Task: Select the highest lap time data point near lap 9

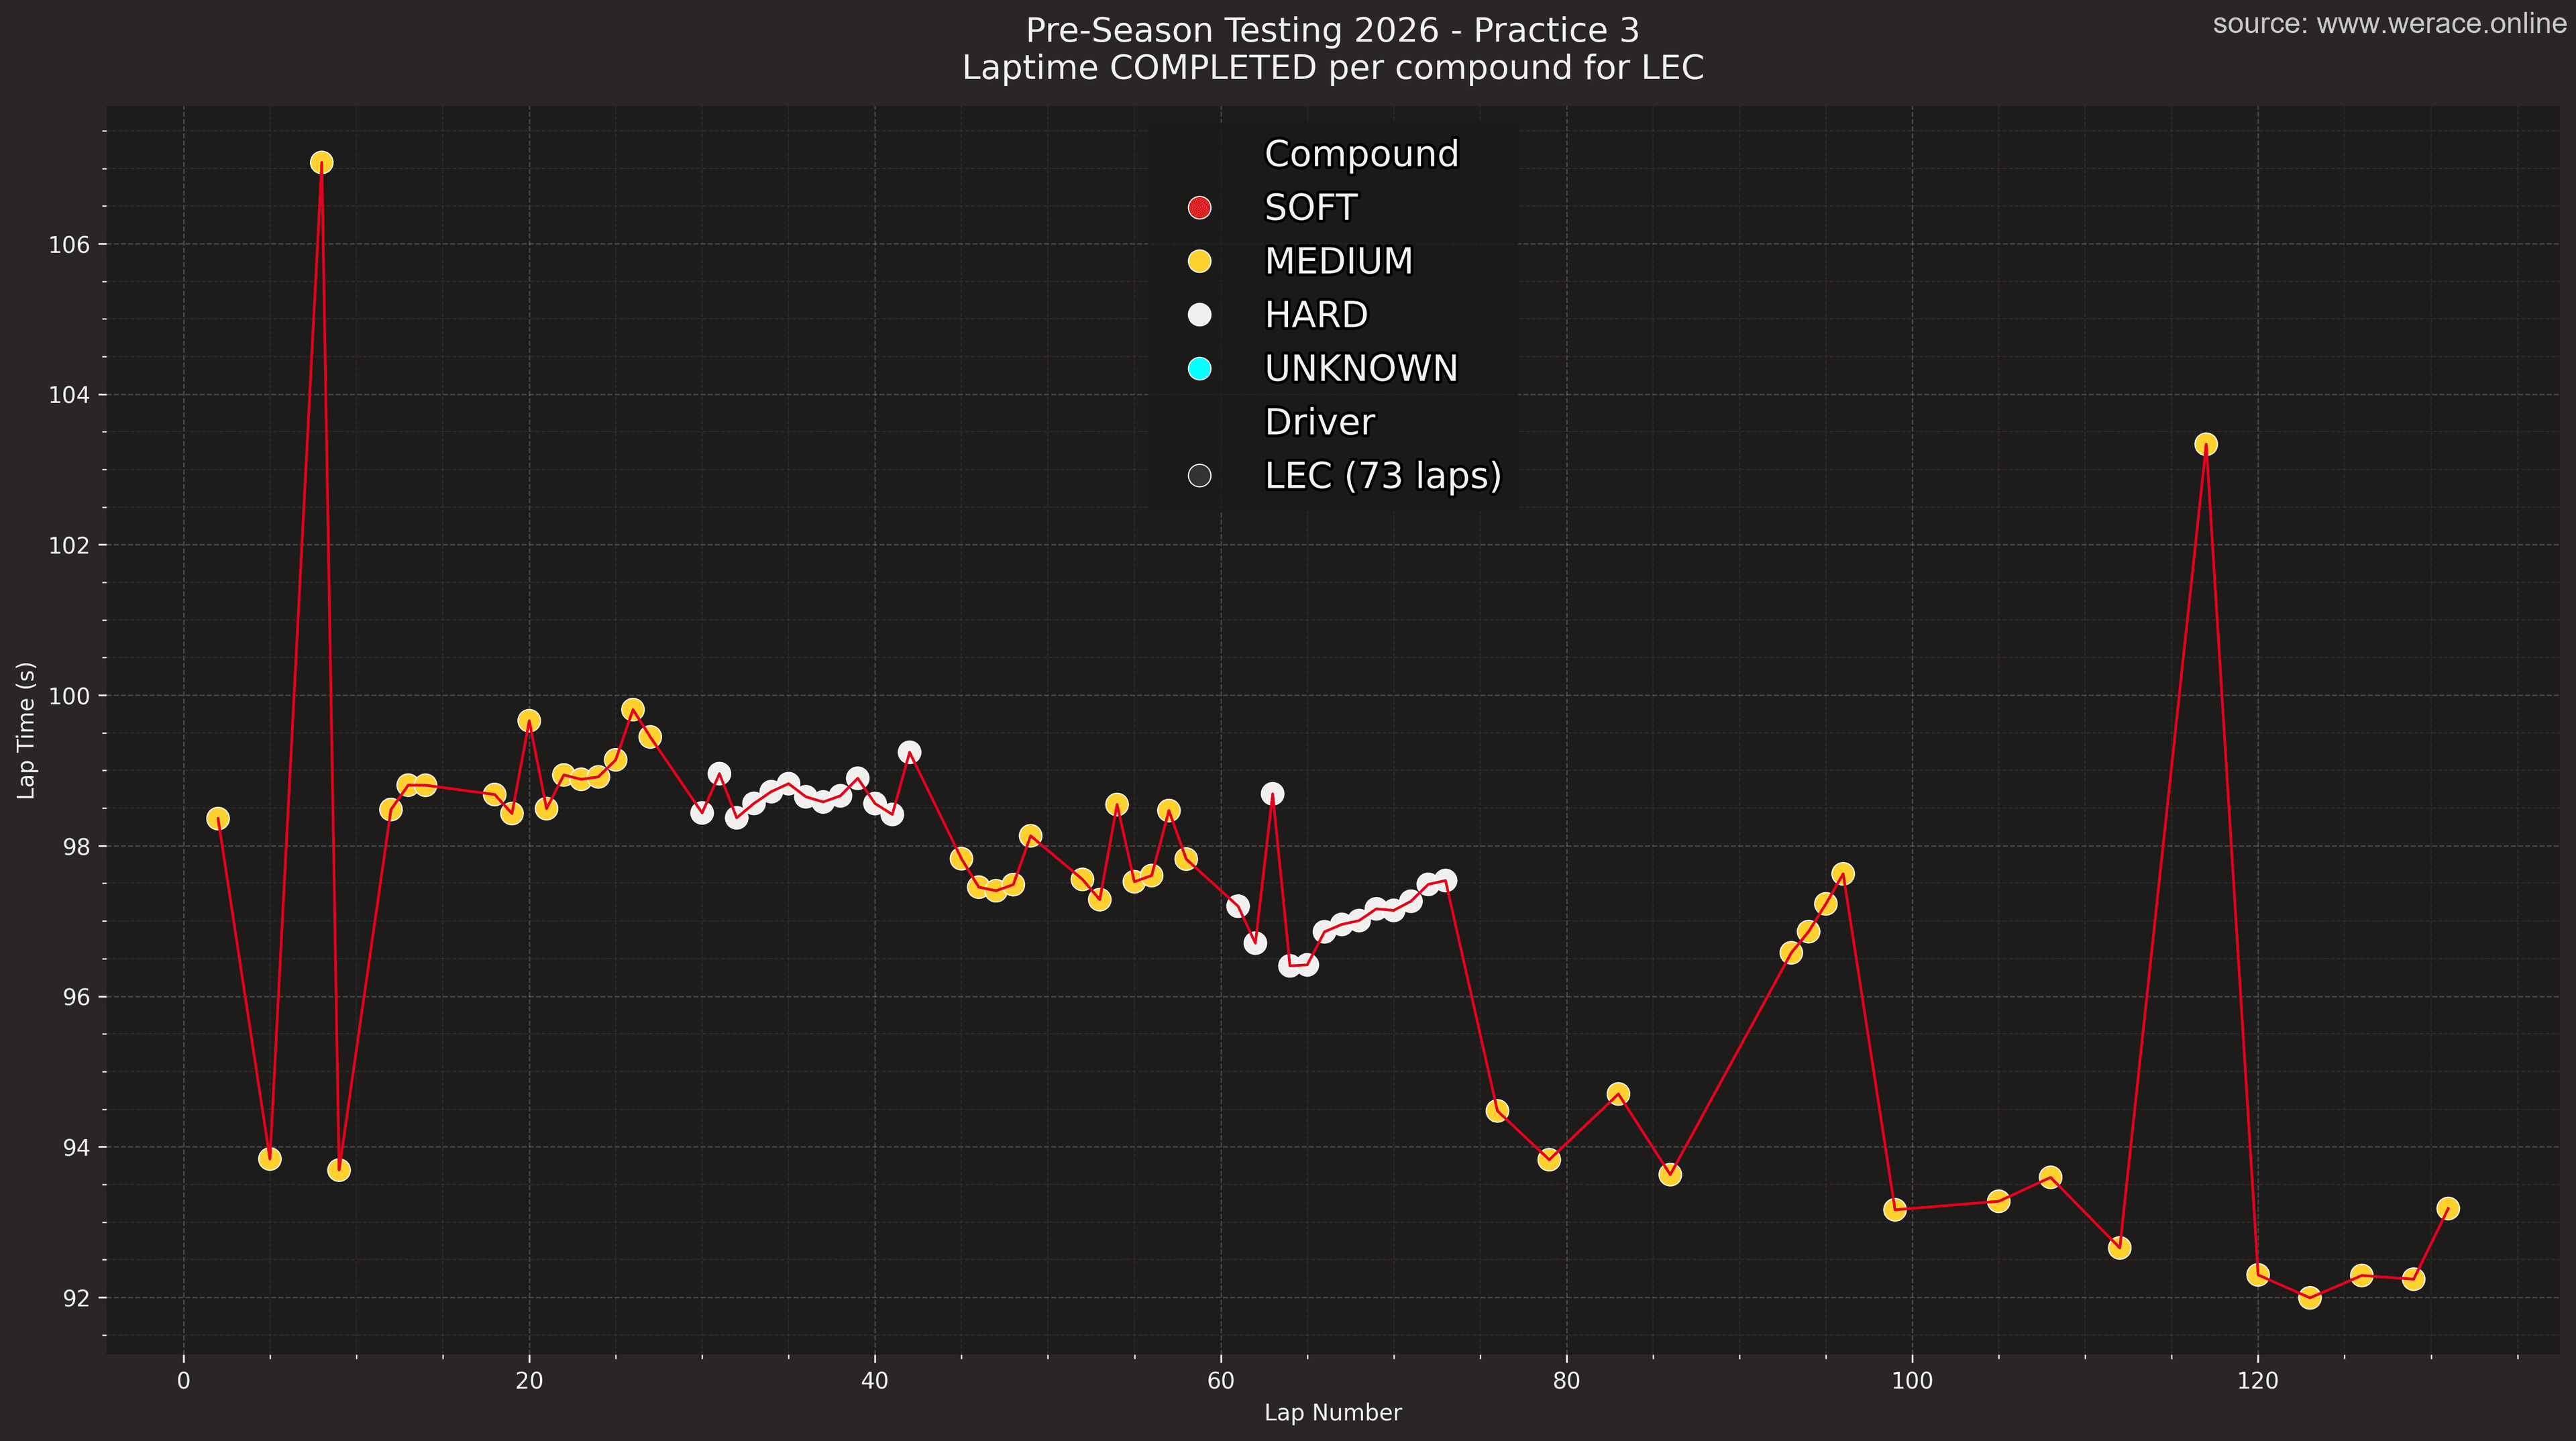Action: [x=322, y=160]
